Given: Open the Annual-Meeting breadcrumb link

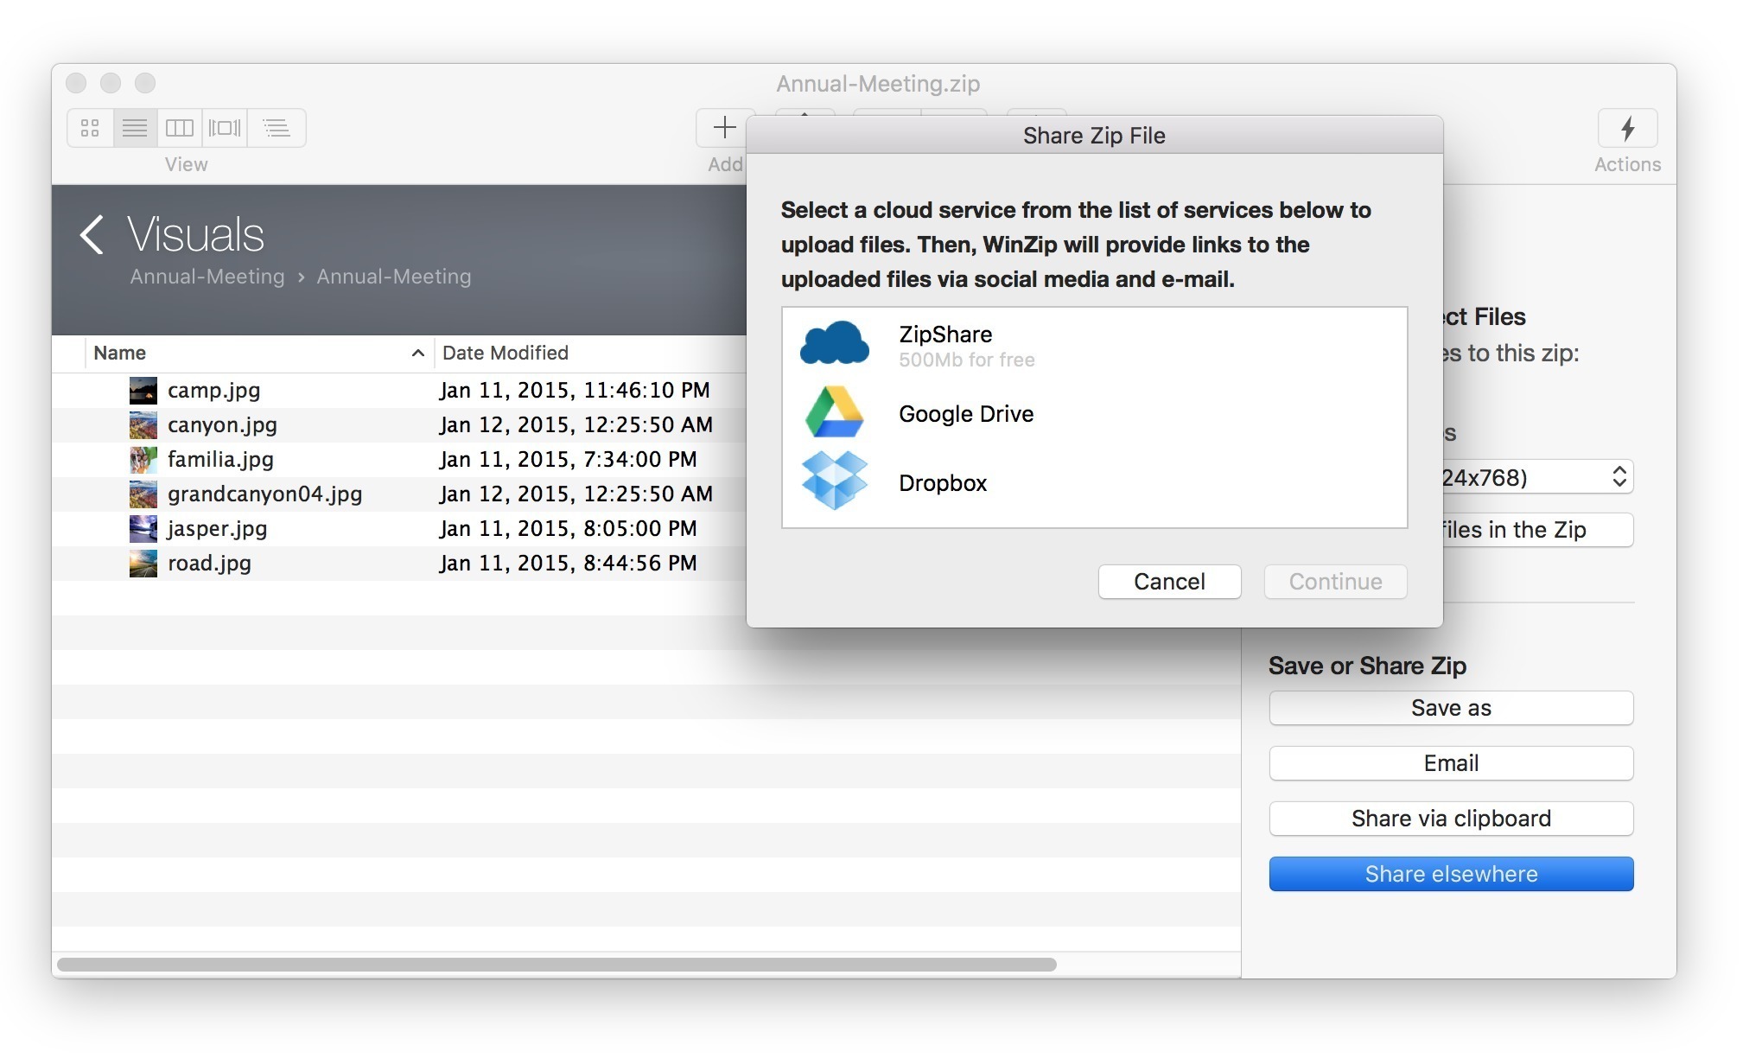Looking at the screenshot, I should (207, 277).
